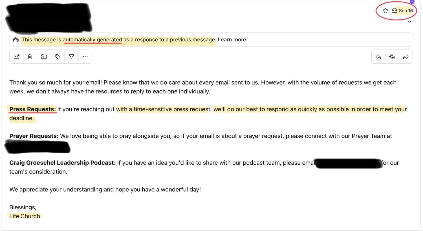Open the Learn more link
The image size is (423, 231).
pos(232,40)
